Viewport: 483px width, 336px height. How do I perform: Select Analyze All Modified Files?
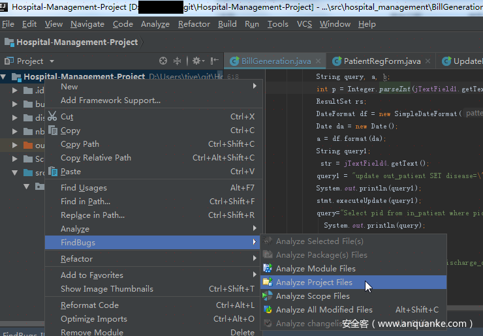(x=353, y=309)
